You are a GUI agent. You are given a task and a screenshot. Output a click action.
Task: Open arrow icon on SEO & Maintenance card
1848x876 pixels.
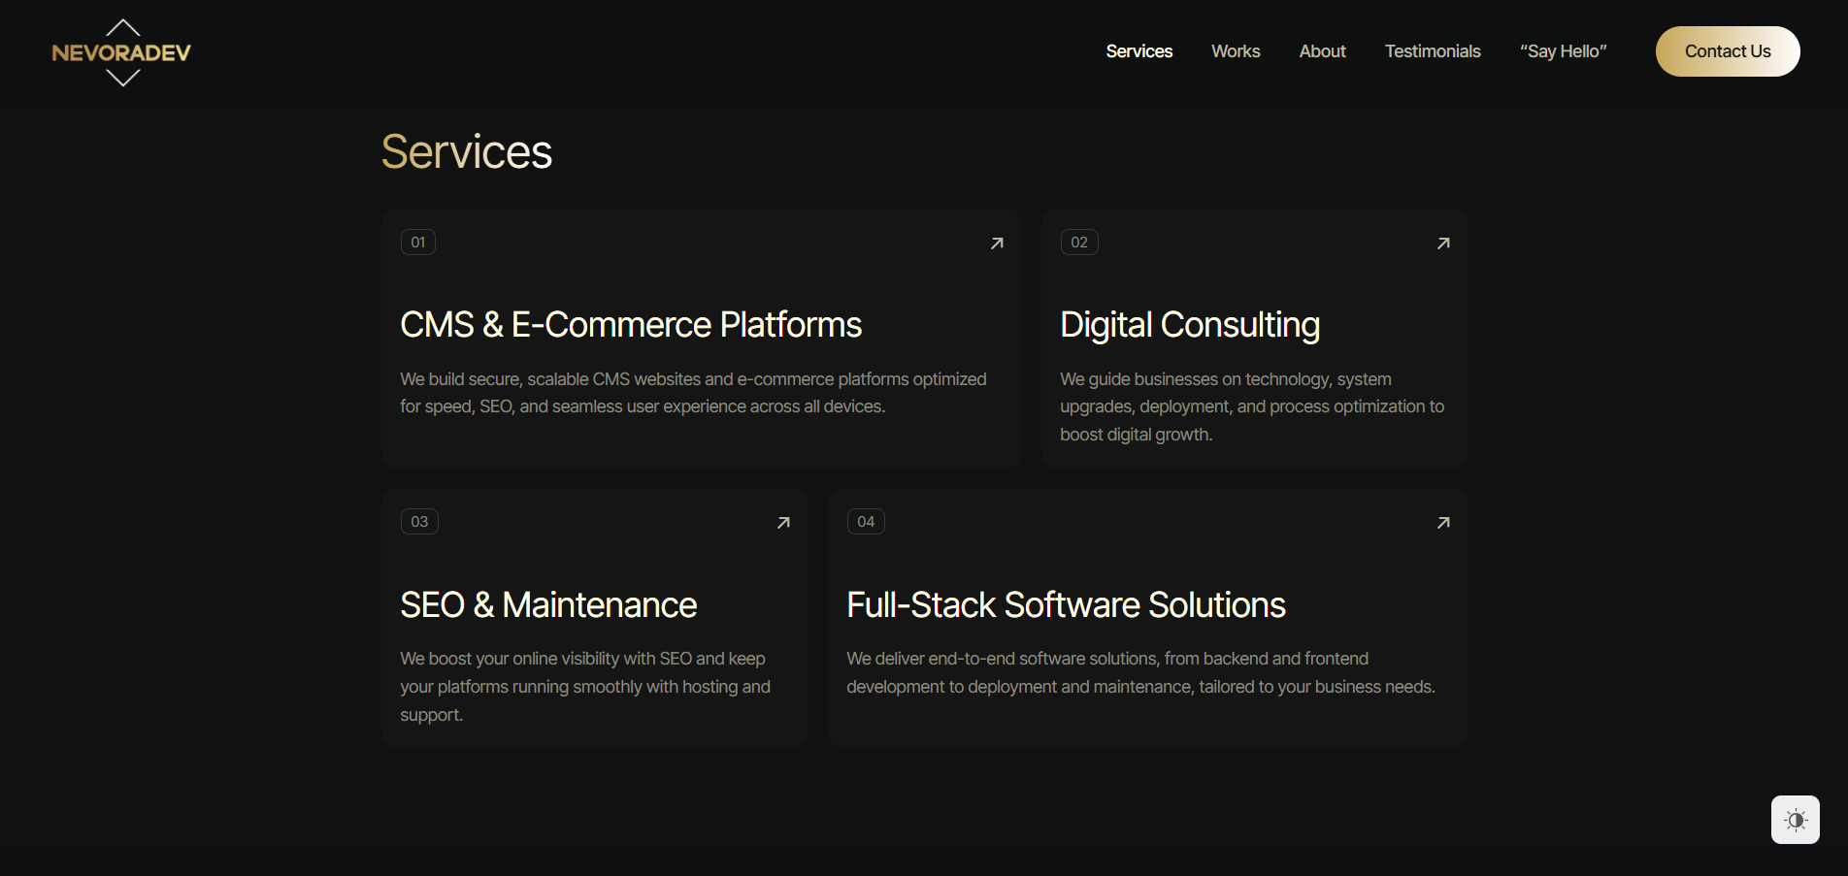point(782,523)
